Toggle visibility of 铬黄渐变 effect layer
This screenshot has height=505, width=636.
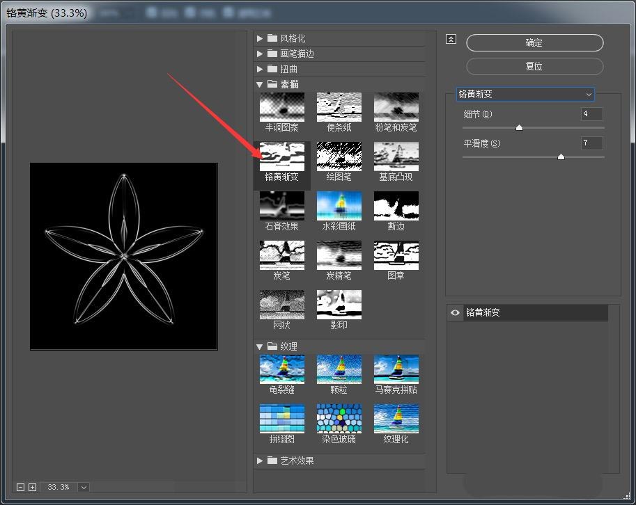coord(455,312)
